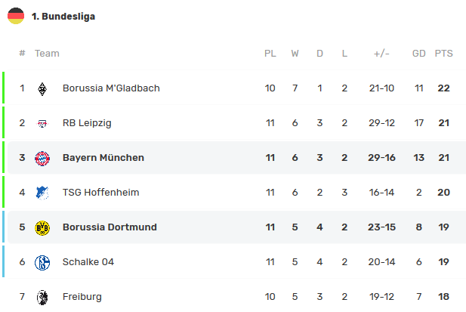
Task: Click the Schalke 04 club crest
Action: 42,262
